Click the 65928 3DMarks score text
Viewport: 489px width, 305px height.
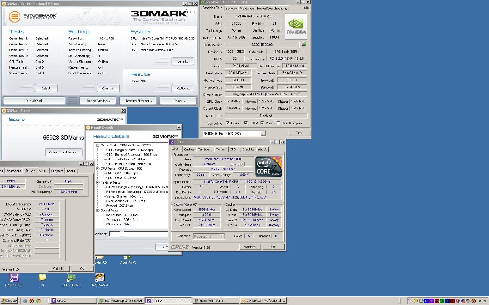64,138
